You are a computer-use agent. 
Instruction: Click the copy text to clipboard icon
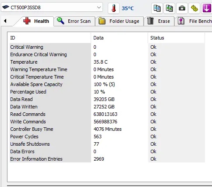click(157, 8)
